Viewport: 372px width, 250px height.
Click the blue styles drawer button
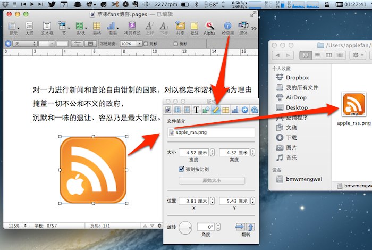click(9, 44)
